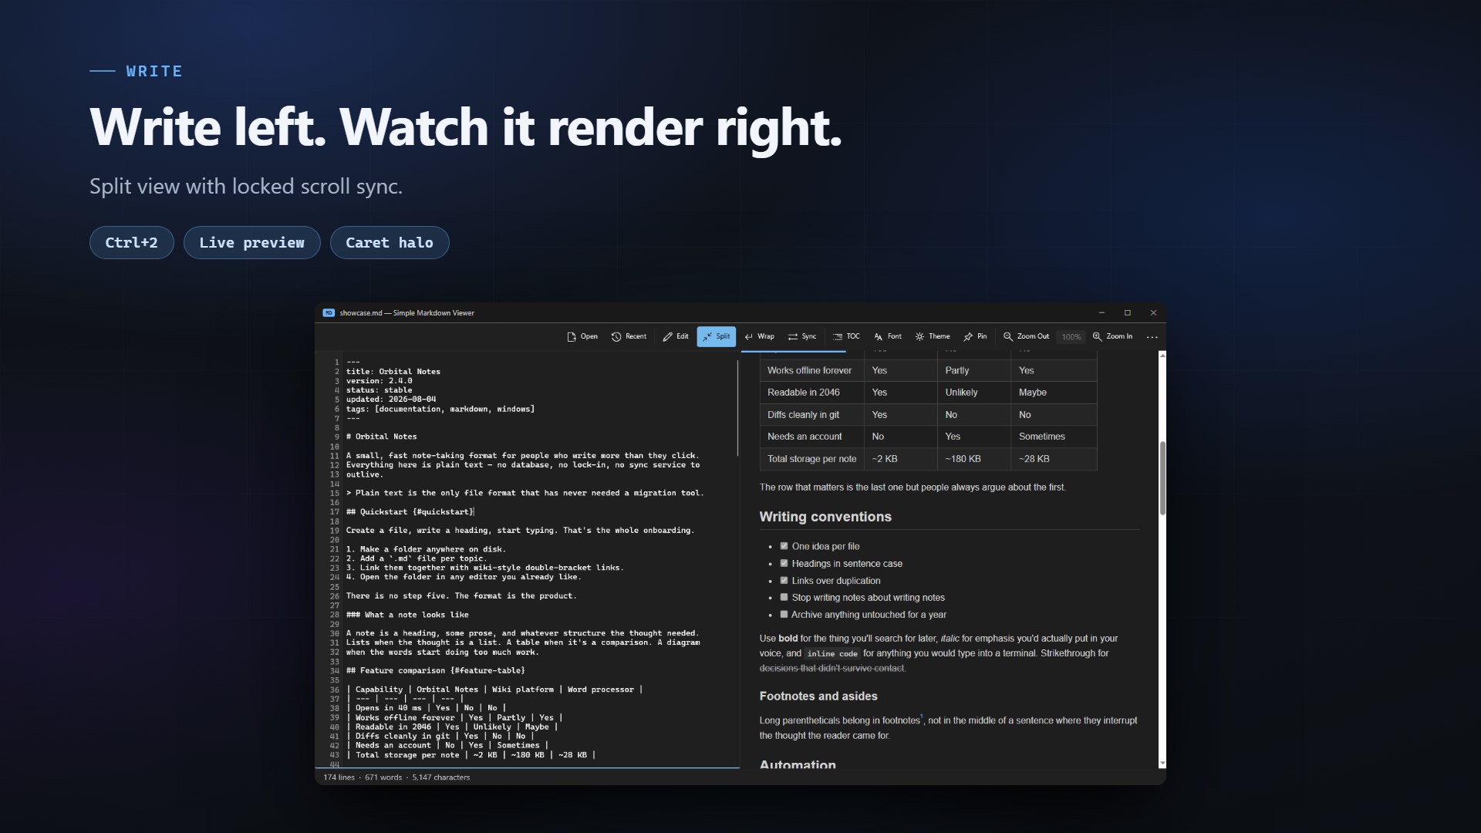Click the 'Unlikely' table cell
The image size is (1481, 833).
click(973, 393)
